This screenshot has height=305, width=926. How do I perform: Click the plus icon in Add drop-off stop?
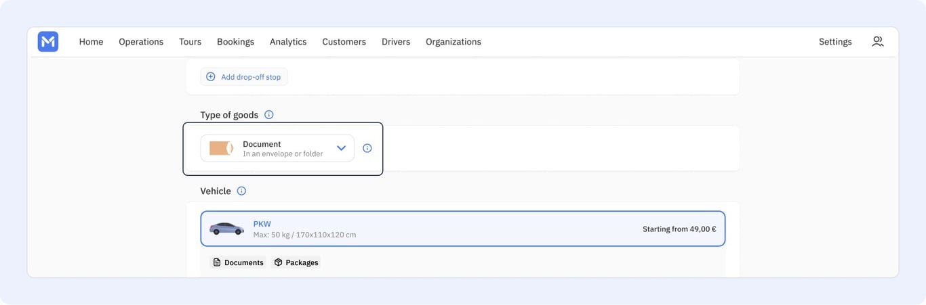point(211,77)
